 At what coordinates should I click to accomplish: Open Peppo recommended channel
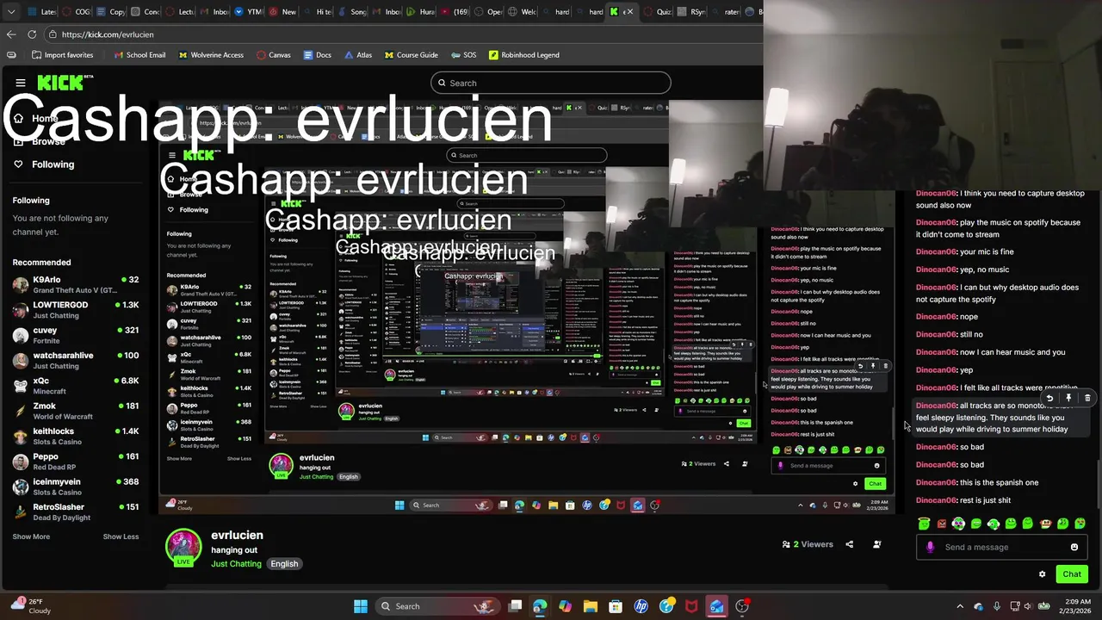(x=76, y=462)
